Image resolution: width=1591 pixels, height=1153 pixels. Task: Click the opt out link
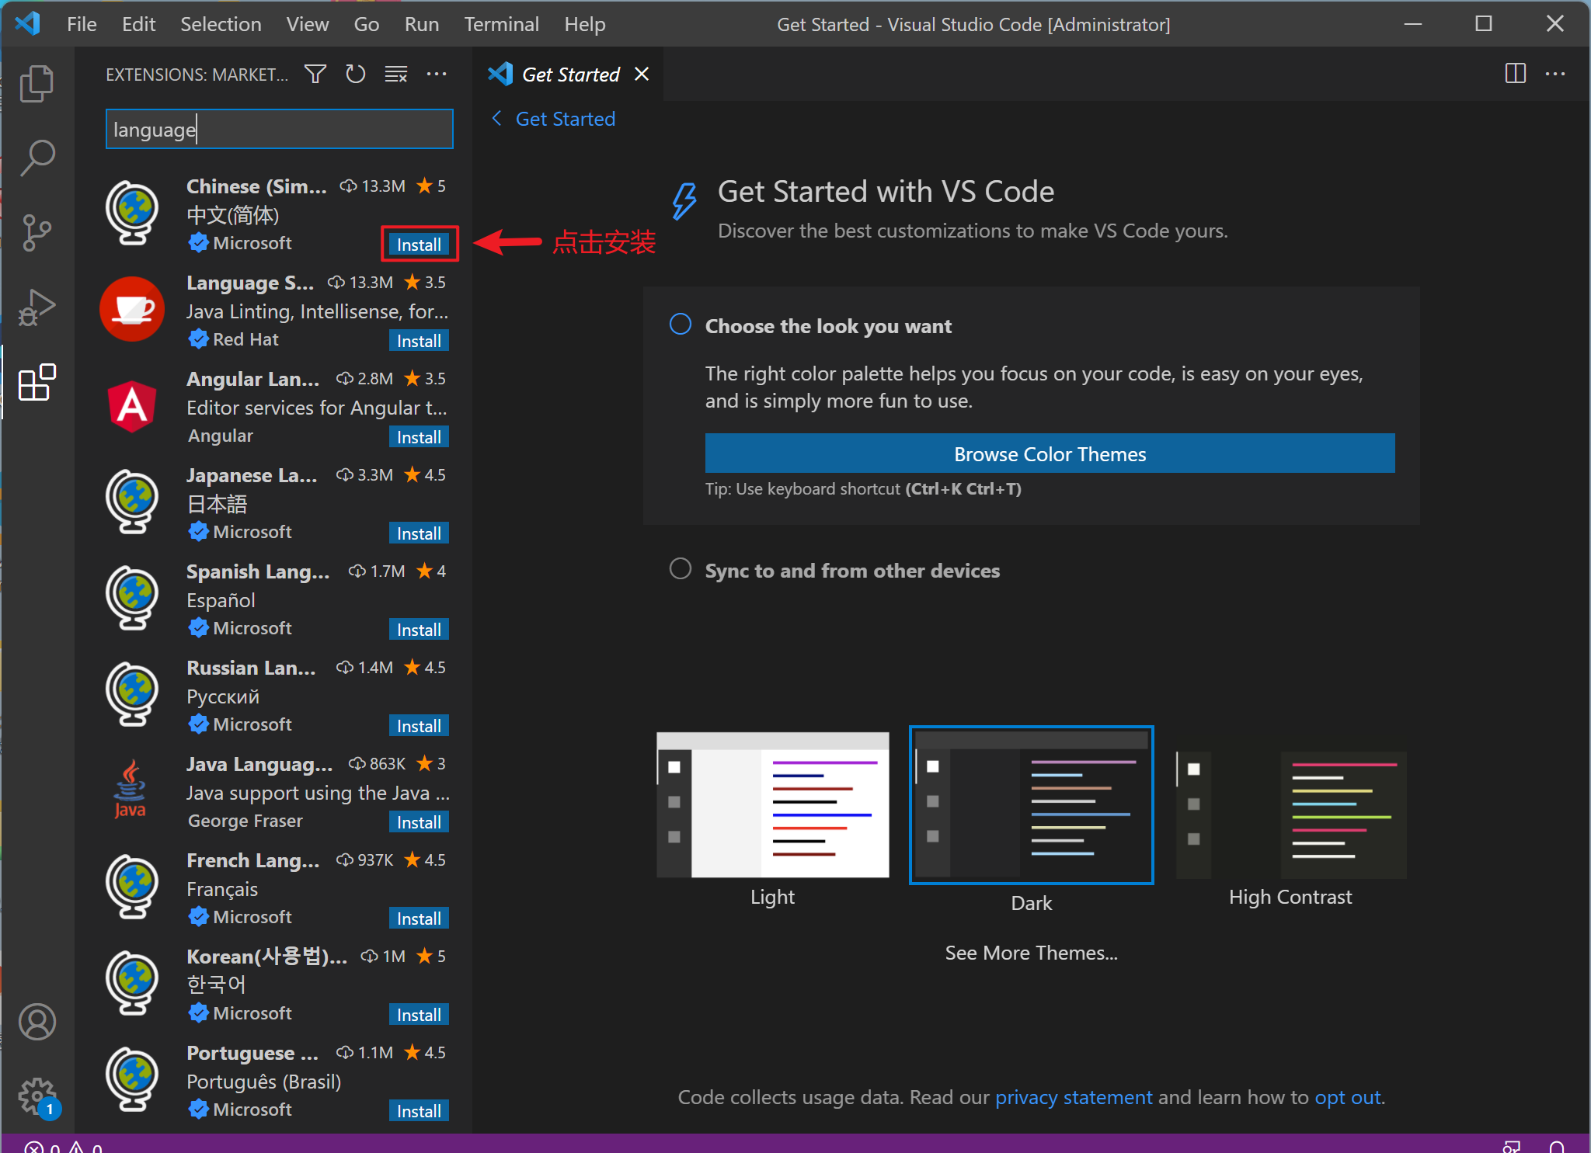click(1348, 1097)
